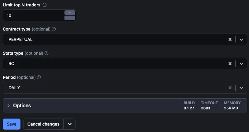Save the configuration
The width and height of the screenshot is (249, 132).
[12, 124]
